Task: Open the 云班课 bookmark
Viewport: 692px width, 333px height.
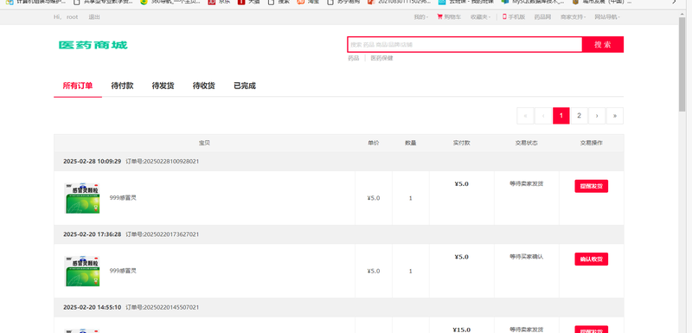Action: (466, 2)
